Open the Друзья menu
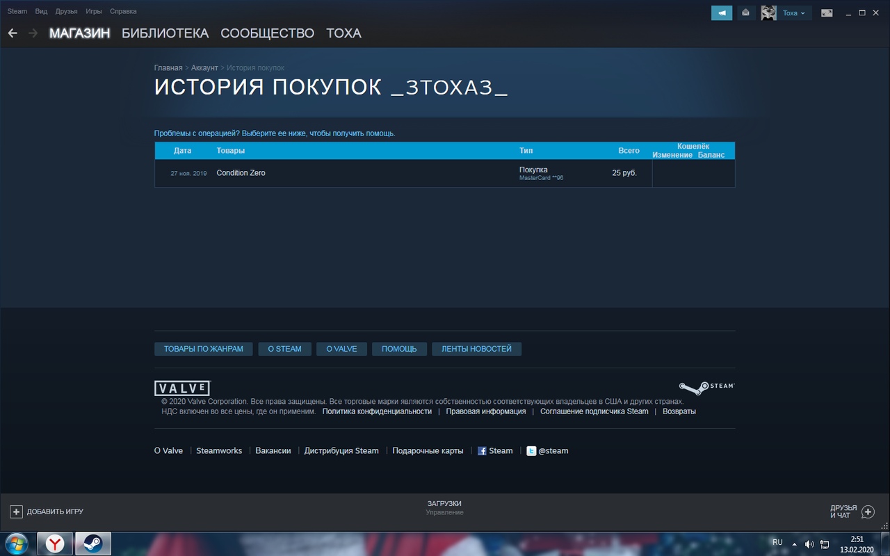890x556 pixels. (x=66, y=11)
